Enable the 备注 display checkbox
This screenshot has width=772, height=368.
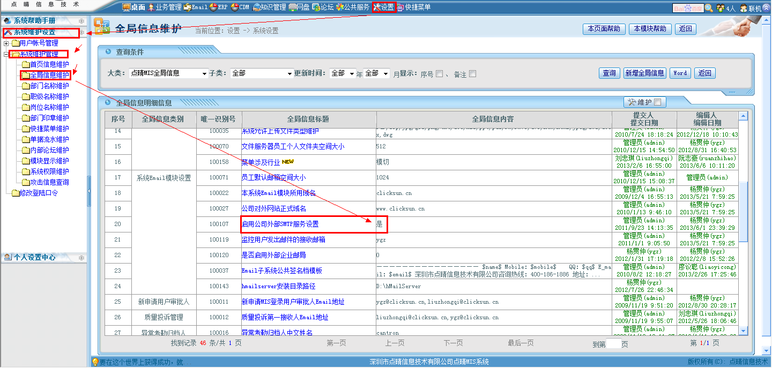pyautogui.click(x=472, y=74)
